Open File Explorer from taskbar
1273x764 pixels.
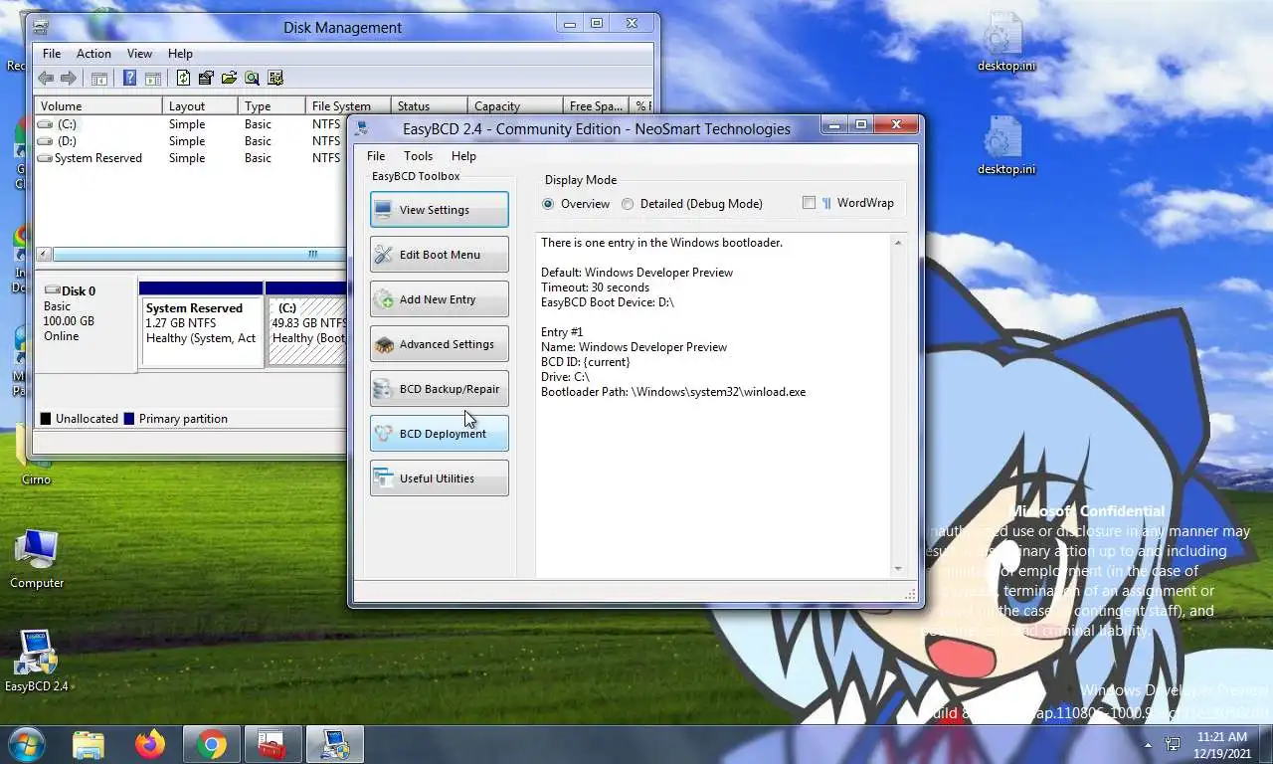point(89,744)
